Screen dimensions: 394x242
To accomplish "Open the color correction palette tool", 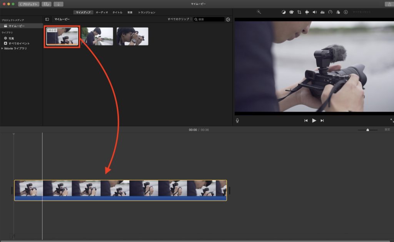I will (291, 12).
